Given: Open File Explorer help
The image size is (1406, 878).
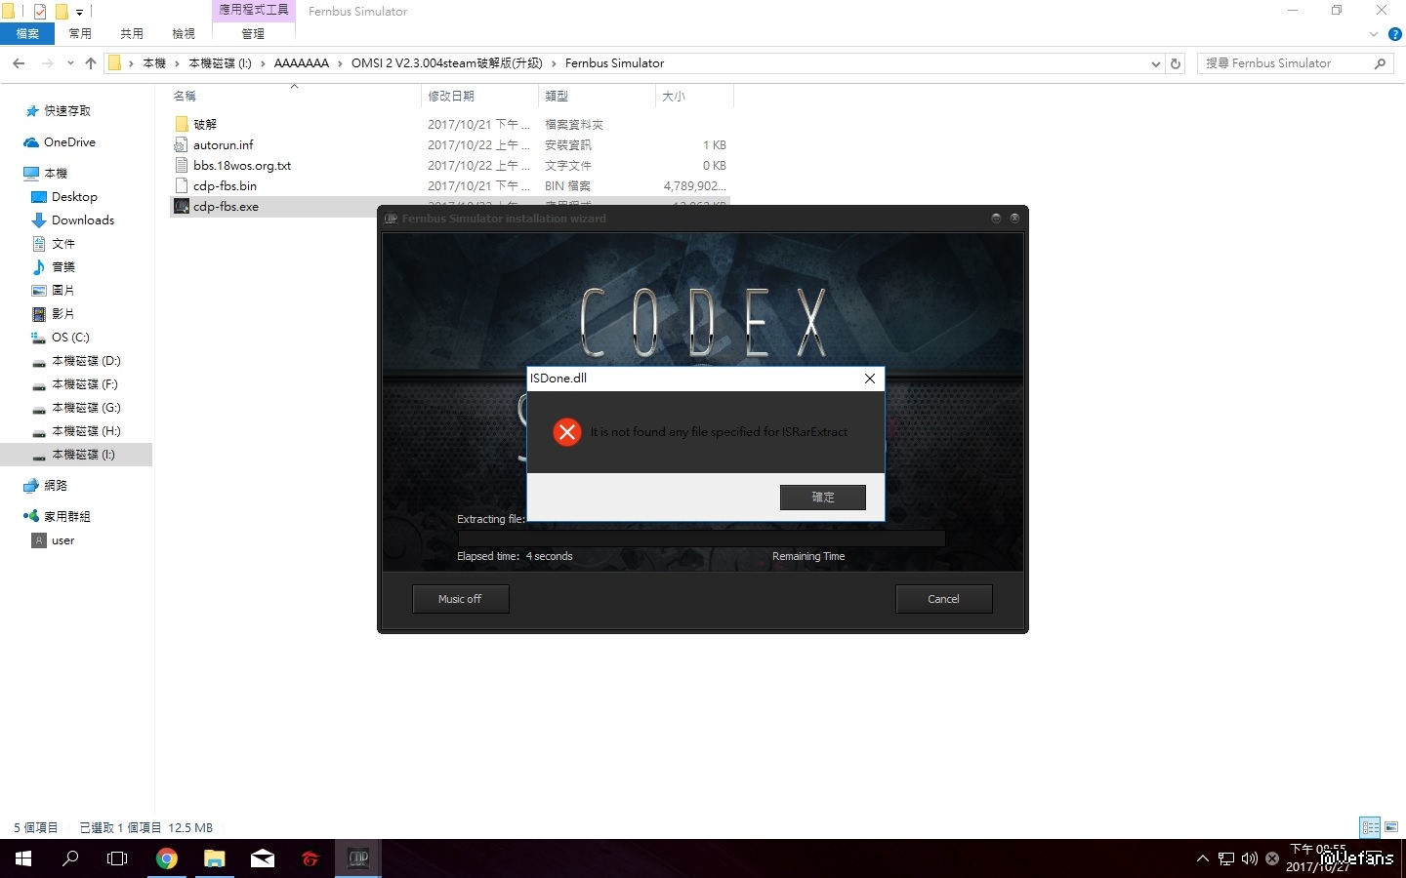Looking at the screenshot, I should click(x=1394, y=34).
